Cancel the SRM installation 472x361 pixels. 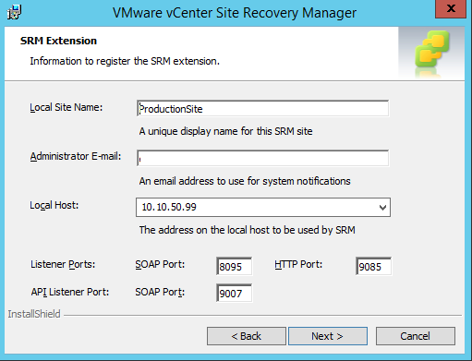click(x=416, y=336)
